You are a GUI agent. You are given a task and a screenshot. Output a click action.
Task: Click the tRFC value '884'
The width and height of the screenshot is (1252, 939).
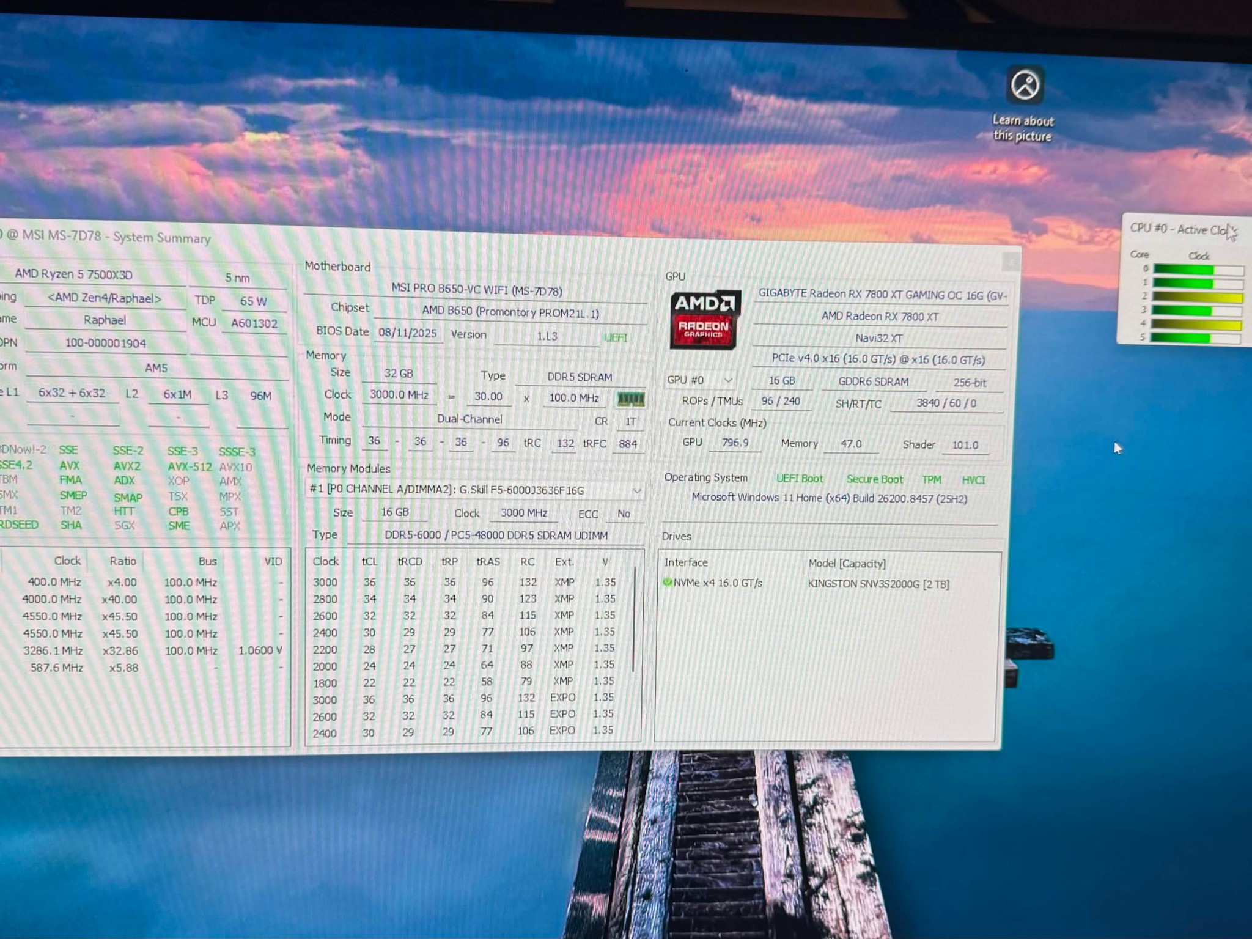point(628,444)
